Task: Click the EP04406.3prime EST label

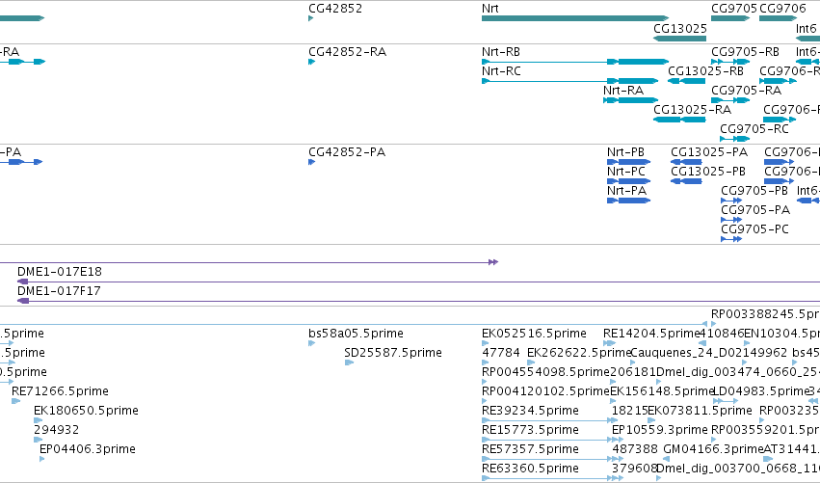Action: click(88, 449)
